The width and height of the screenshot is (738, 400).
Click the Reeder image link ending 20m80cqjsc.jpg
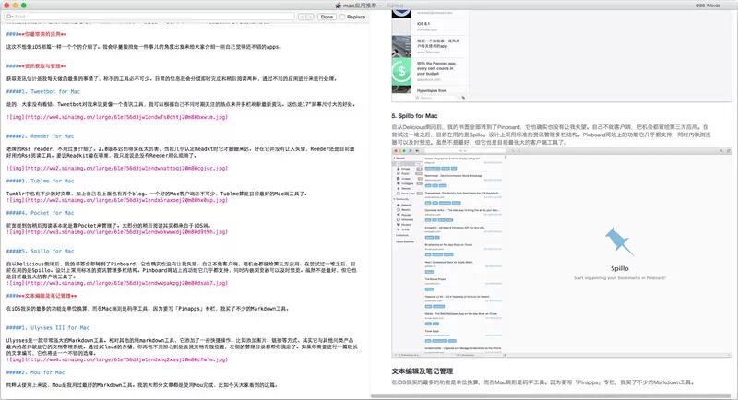pyautogui.click(x=117, y=169)
